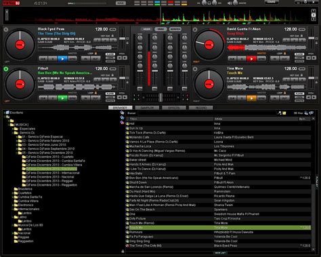
Task: Click the Tina More deck turntable platter
Action: tap(209, 84)
